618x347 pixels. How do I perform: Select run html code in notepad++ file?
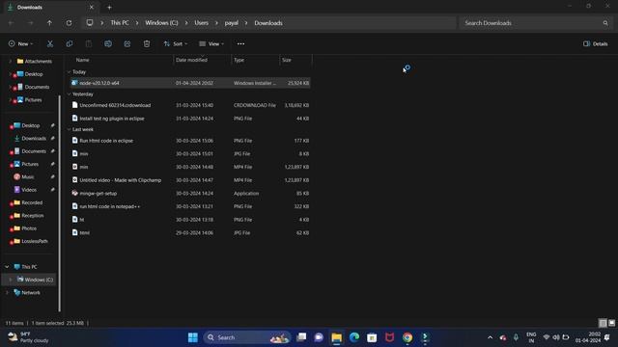point(190,206)
